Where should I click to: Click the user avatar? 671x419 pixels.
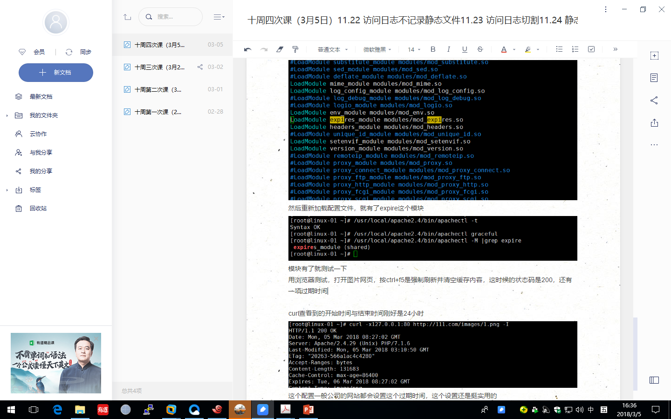[56, 22]
